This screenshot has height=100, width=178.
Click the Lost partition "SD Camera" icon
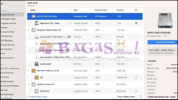(36, 51)
